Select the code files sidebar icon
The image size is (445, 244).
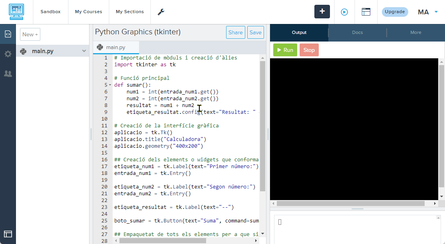8,34
